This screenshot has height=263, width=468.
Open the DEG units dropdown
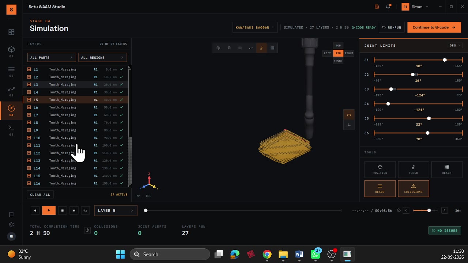455,45
